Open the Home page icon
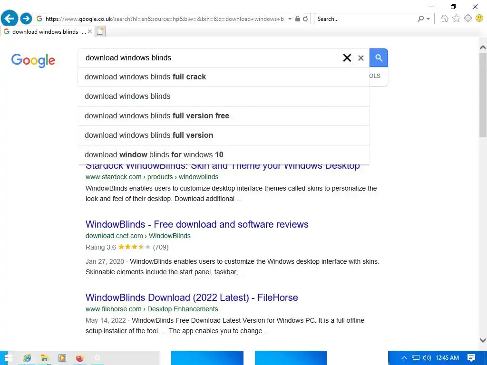487x365 pixels. (445, 19)
